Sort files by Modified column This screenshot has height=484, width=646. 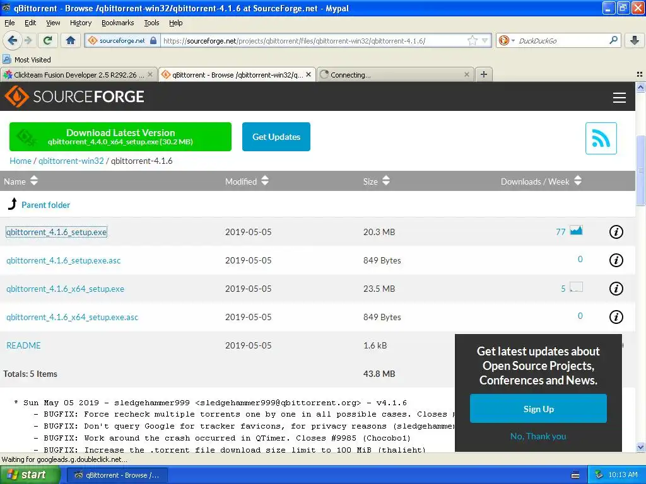coord(247,181)
